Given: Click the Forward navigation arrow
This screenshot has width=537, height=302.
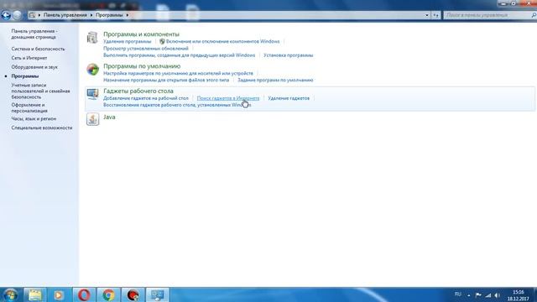Looking at the screenshot, I should (17, 15).
